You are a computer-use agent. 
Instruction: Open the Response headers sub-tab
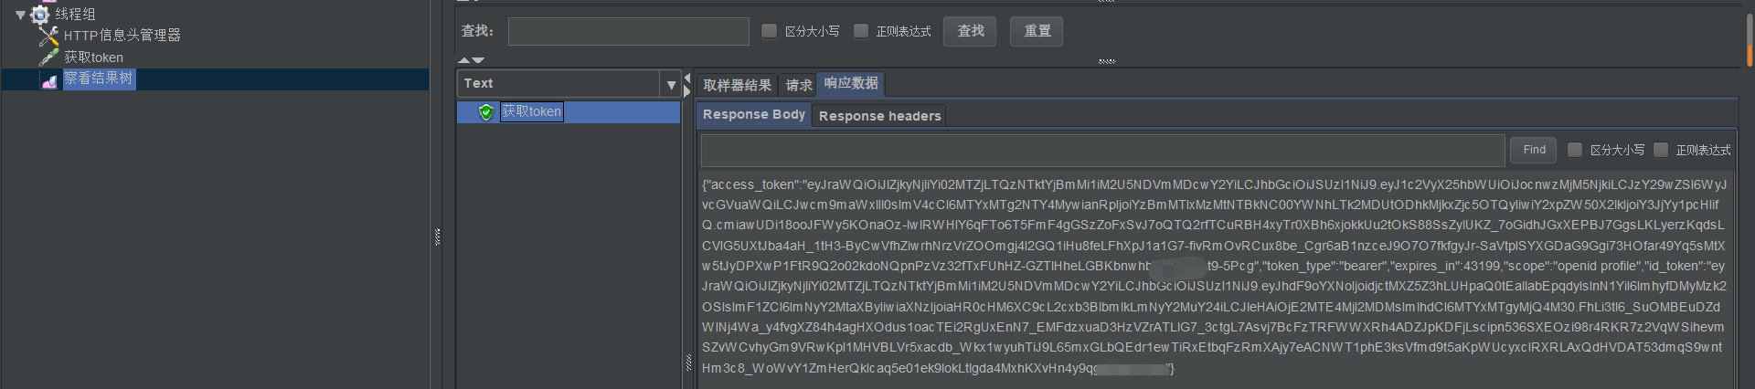(879, 116)
